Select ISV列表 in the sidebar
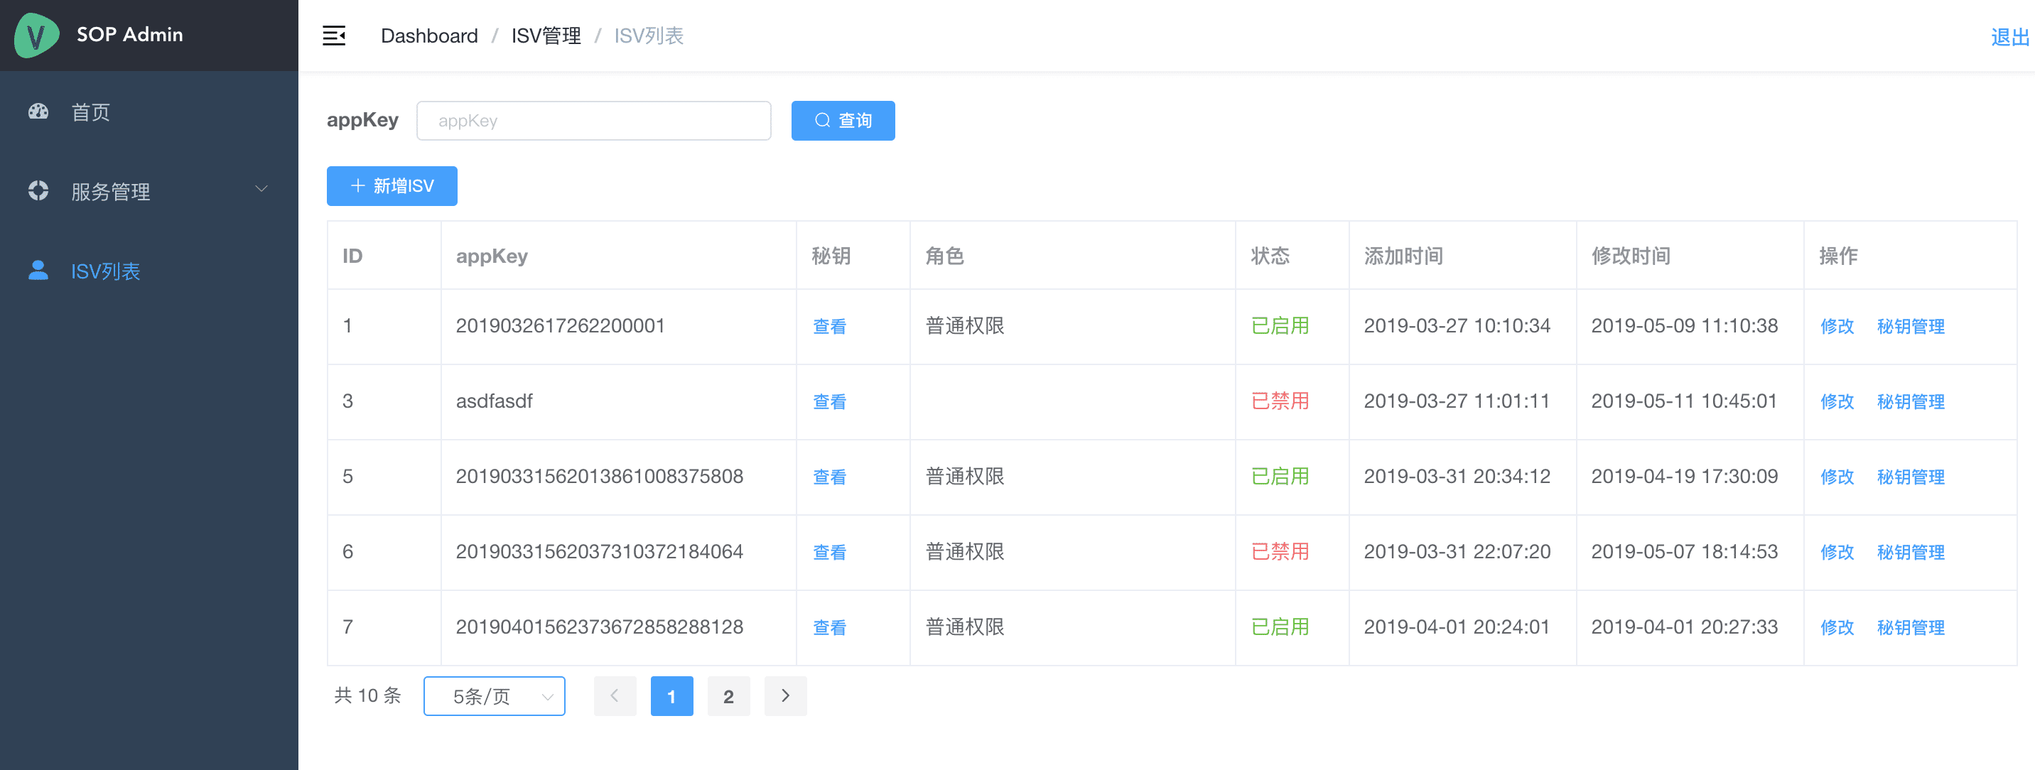2035x770 pixels. click(105, 271)
